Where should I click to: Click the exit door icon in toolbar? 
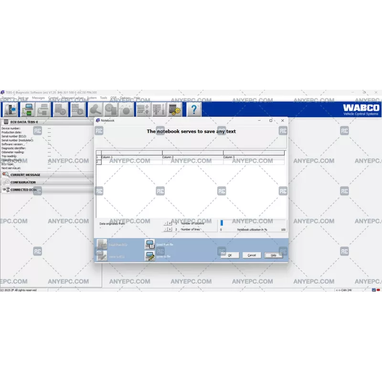(10, 109)
